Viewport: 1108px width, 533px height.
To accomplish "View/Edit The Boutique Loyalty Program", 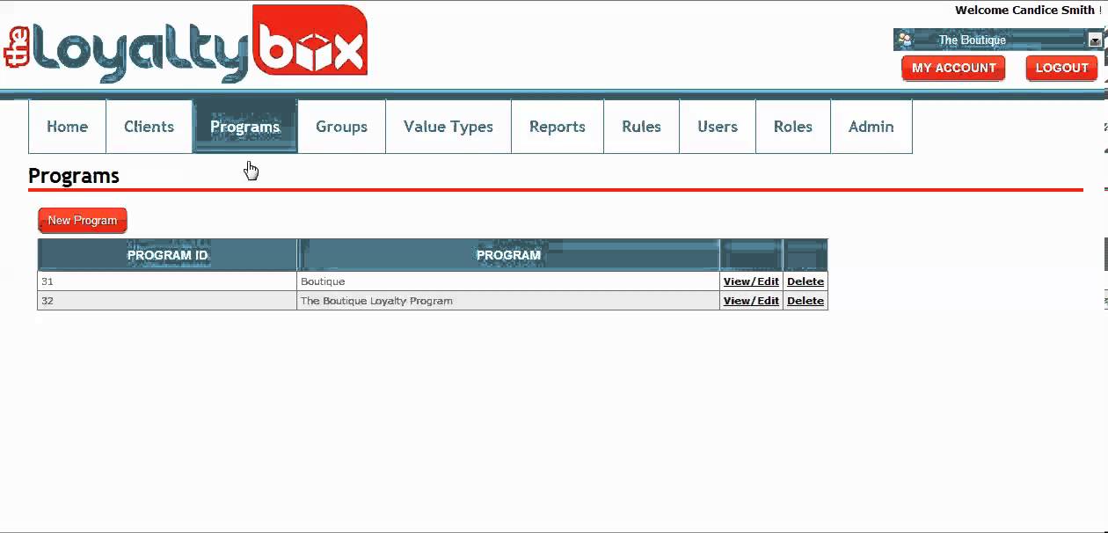I will pyautogui.click(x=751, y=301).
